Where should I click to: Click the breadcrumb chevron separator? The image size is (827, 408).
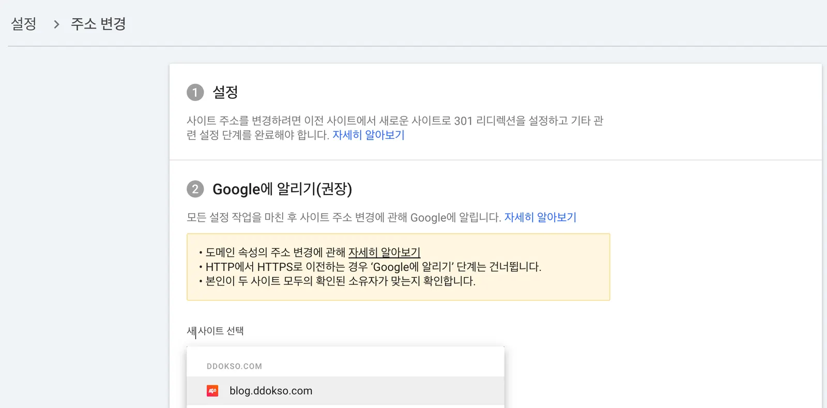[x=56, y=24]
